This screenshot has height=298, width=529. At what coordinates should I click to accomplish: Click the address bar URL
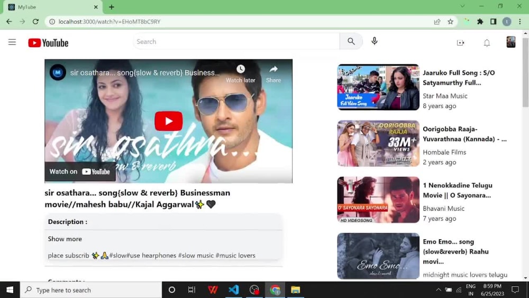[x=110, y=22]
